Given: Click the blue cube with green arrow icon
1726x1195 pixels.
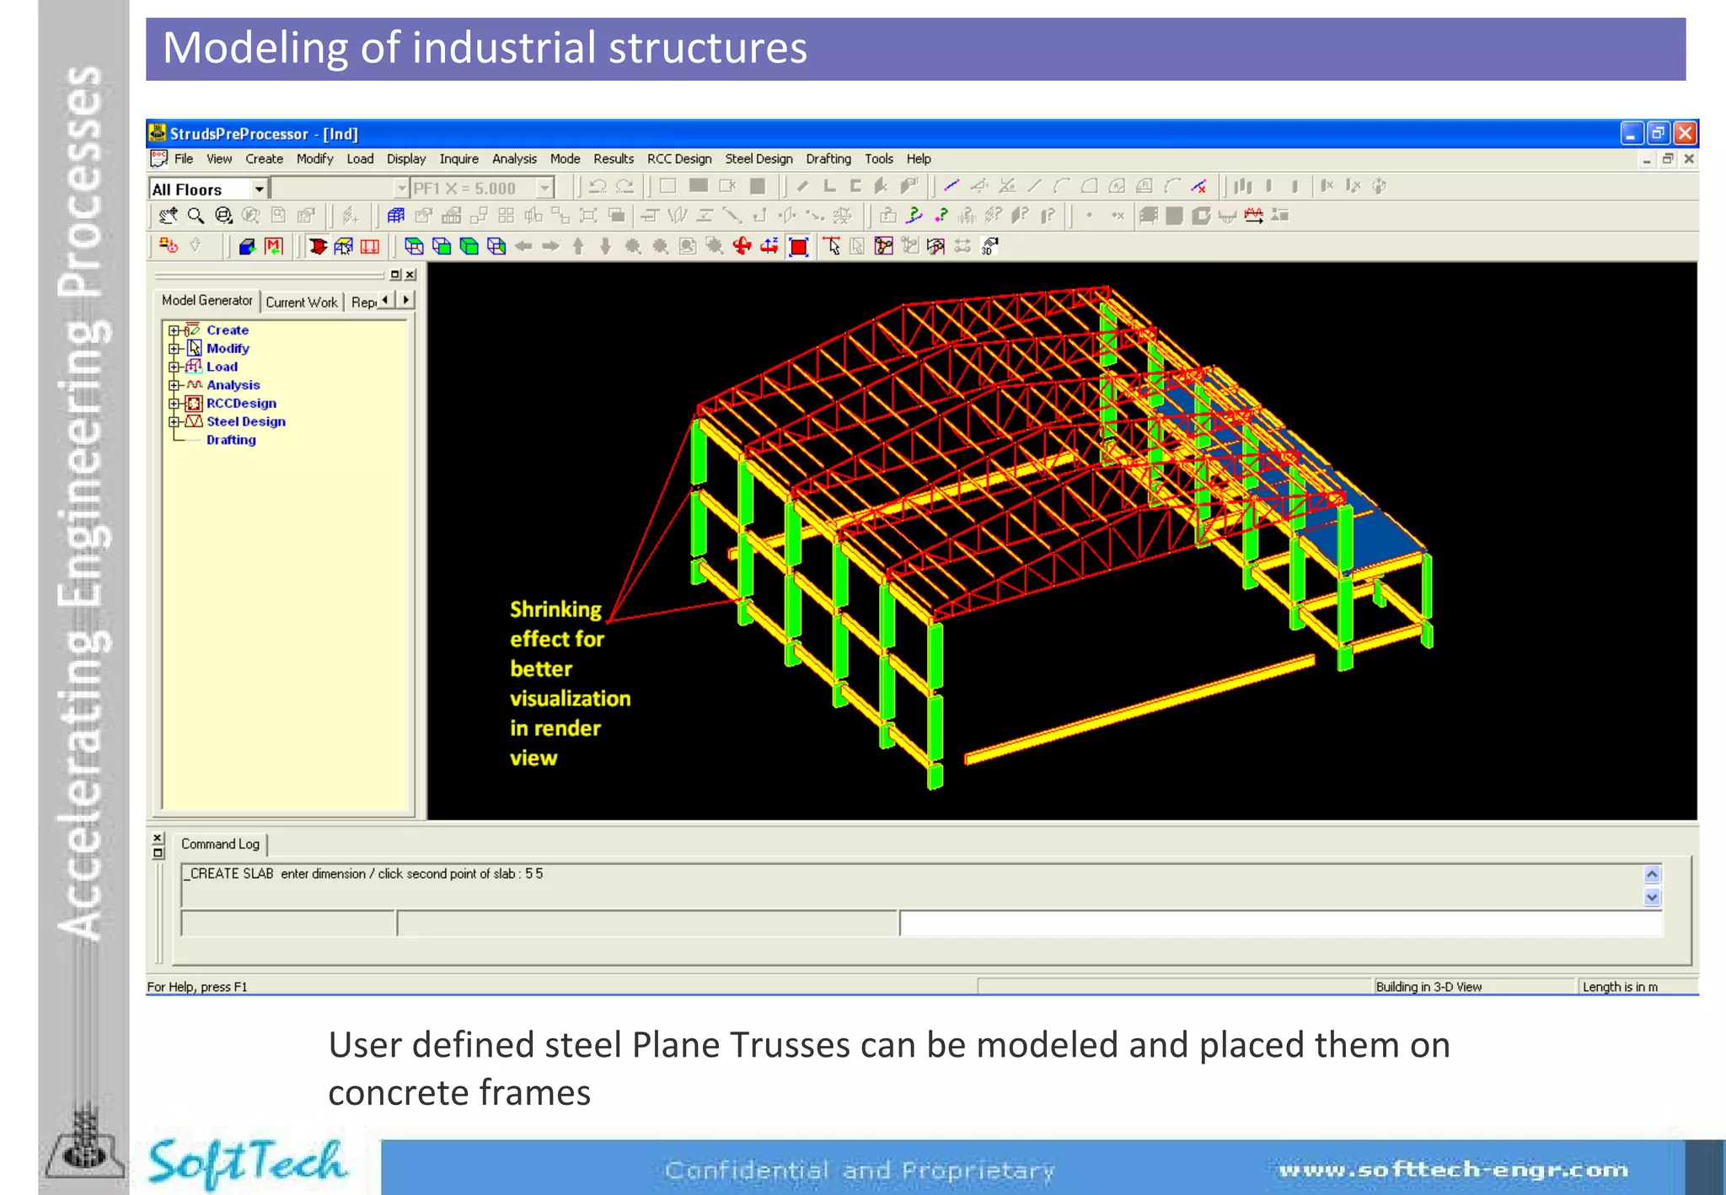Looking at the screenshot, I should [246, 247].
